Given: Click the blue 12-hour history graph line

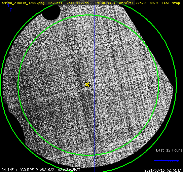Looking at the screenshot, I should 167,161.
